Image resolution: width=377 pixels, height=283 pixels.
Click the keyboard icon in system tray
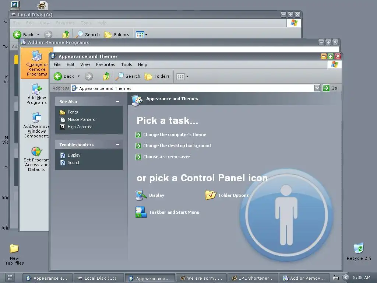click(336, 278)
